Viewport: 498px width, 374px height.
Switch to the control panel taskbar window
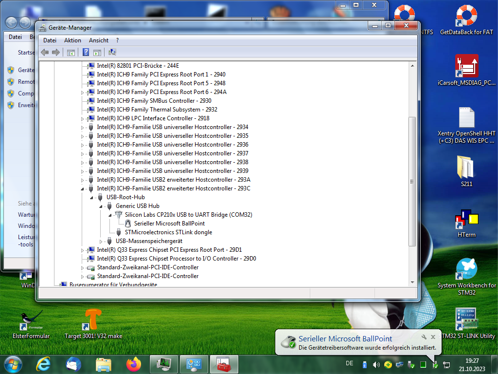click(194, 364)
